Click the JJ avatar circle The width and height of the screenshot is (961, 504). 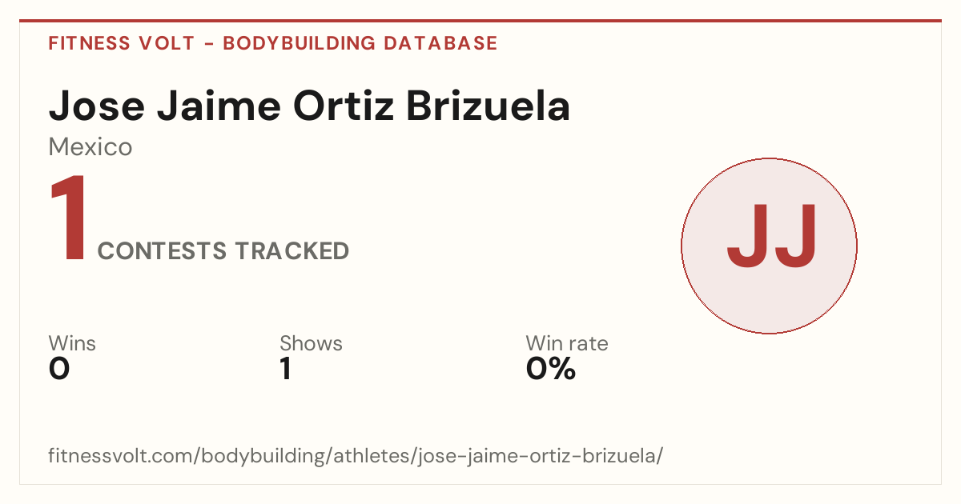pyautogui.click(x=769, y=246)
